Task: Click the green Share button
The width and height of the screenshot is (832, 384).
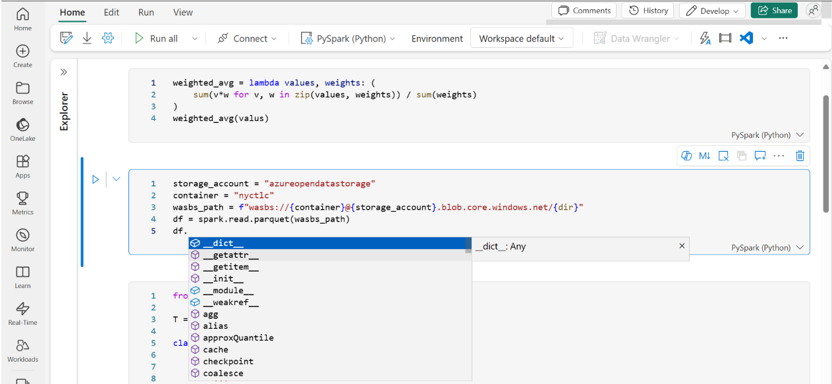Action: coord(774,11)
